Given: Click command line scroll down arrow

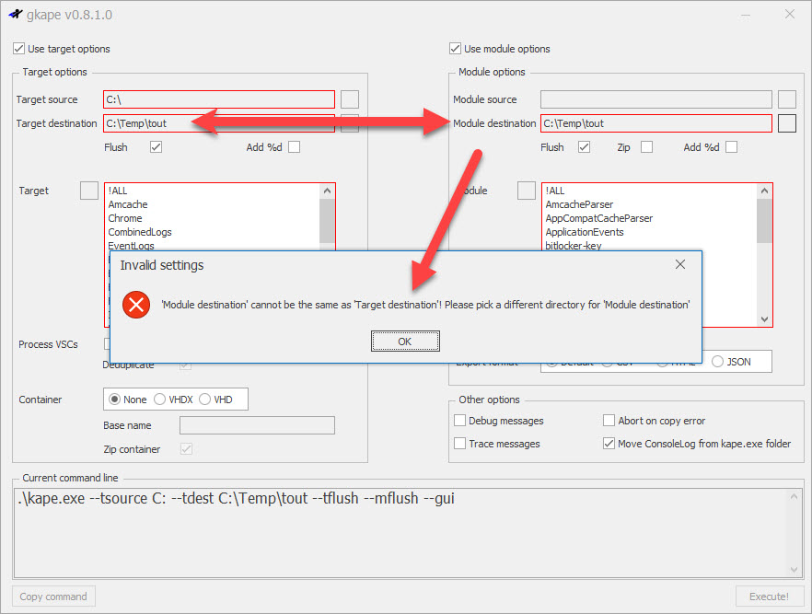Looking at the screenshot, I should click(794, 570).
